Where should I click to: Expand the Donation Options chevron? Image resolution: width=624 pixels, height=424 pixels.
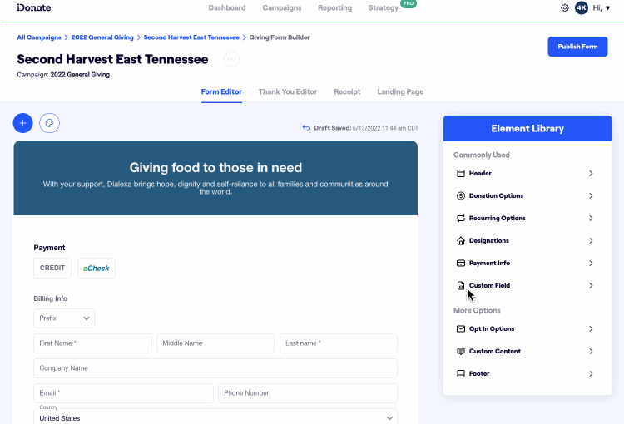pyautogui.click(x=591, y=195)
